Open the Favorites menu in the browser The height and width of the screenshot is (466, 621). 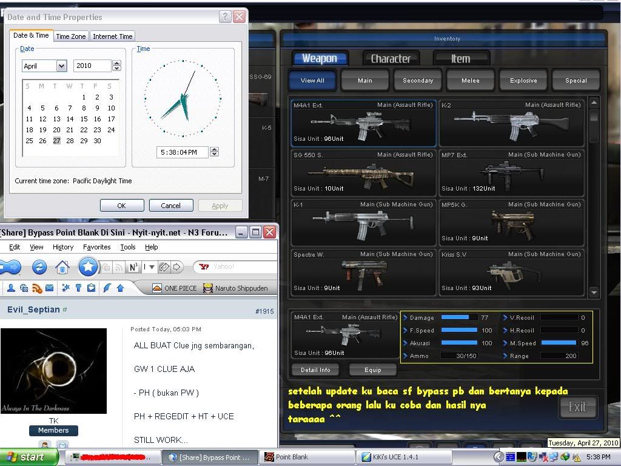(96, 248)
